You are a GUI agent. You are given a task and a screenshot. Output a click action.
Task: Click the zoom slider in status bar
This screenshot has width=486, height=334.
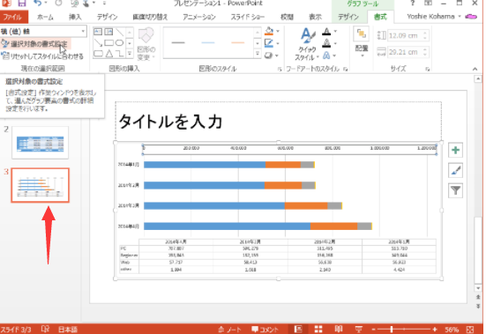click(404, 330)
